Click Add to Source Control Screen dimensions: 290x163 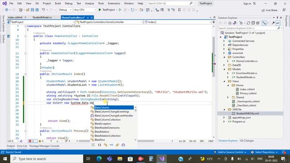click(x=230, y=152)
